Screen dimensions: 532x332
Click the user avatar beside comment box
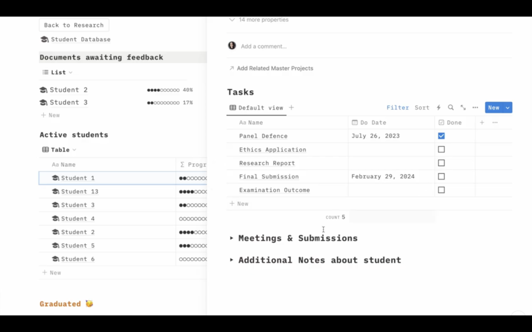[232, 46]
